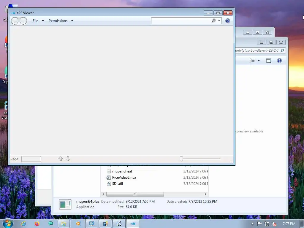Screen dimensions: 304x228
Task: Launch Firefox from the taskbar
Action: coord(37,224)
